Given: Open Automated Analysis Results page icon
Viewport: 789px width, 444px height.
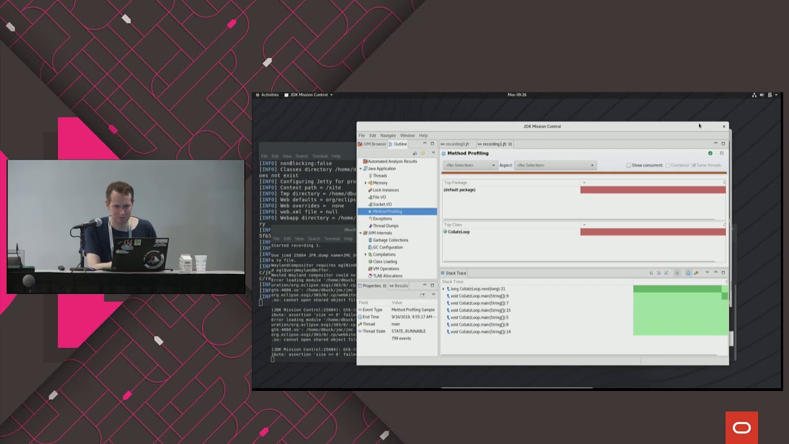Looking at the screenshot, I should pos(365,162).
